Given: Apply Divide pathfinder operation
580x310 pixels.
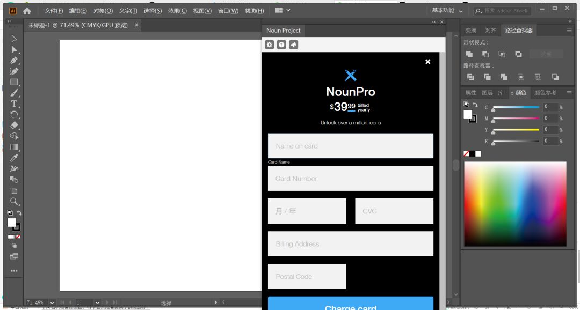Looking at the screenshot, I should point(470,77).
